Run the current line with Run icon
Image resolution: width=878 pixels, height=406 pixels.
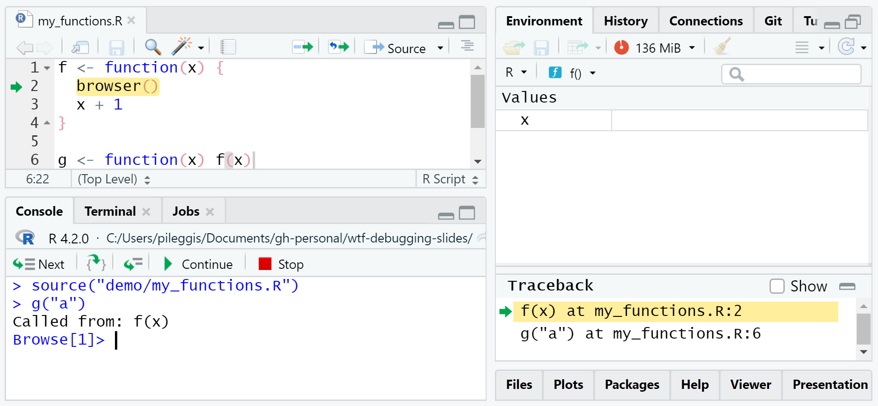point(303,47)
